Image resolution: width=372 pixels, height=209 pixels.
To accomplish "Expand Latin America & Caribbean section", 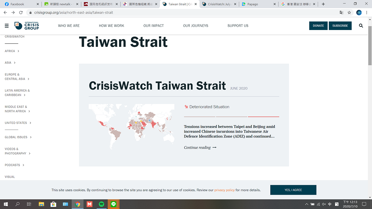I will [x=17, y=93].
